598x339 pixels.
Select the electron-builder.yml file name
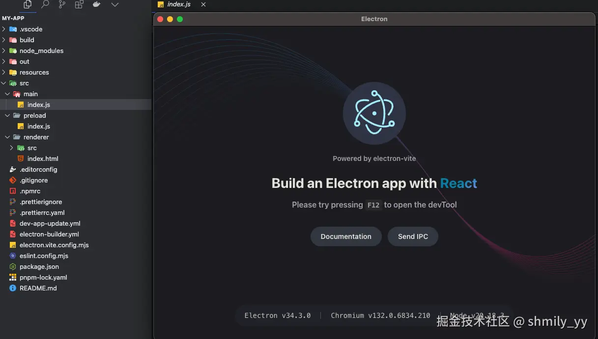49,234
